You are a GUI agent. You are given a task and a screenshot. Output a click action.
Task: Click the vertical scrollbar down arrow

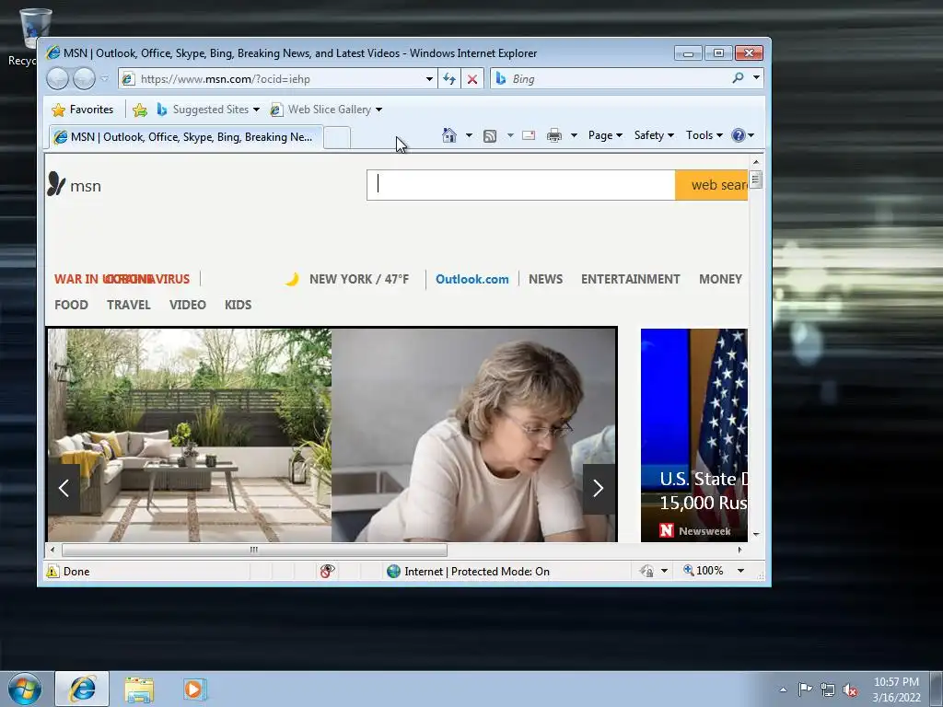[756, 534]
